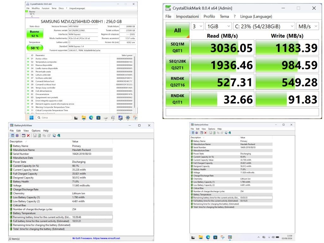Open Settings gear icon in taskbar below CrystalDiskInfo
Viewport: 324px width, 243px height.
click(x=128, y=118)
